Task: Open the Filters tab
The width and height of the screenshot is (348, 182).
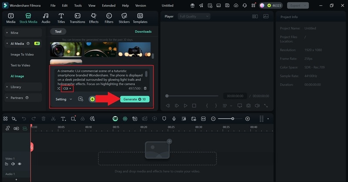Action: (109, 18)
